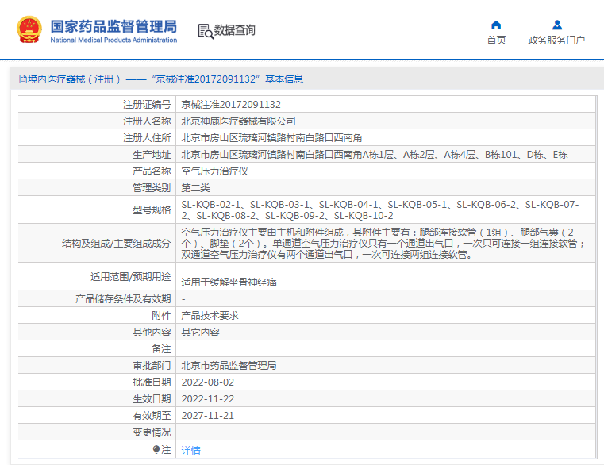This screenshot has height=465, width=604.
Task: Click the 其他内容 row label
Action: (152, 332)
